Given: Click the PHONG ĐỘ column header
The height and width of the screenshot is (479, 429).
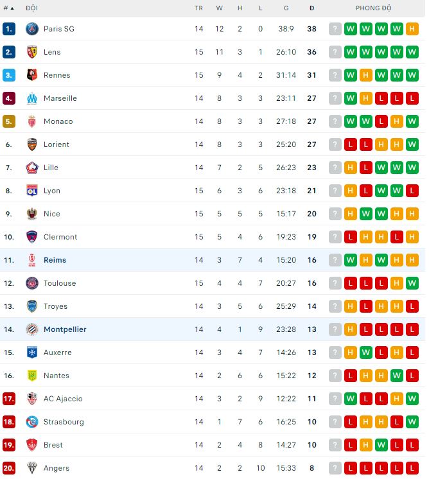Looking at the screenshot, I should [373, 8].
